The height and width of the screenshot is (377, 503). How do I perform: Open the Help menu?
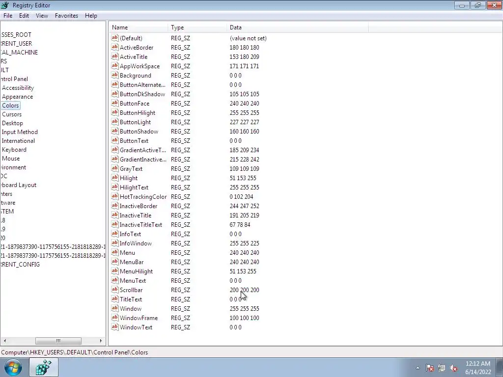pyautogui.click(x=91, y=15)
